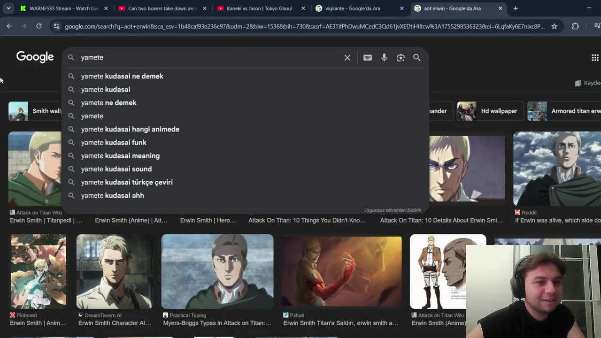Close the Can two boxers tab
This screenshot has height=338, width=601.
coord(204,8)
